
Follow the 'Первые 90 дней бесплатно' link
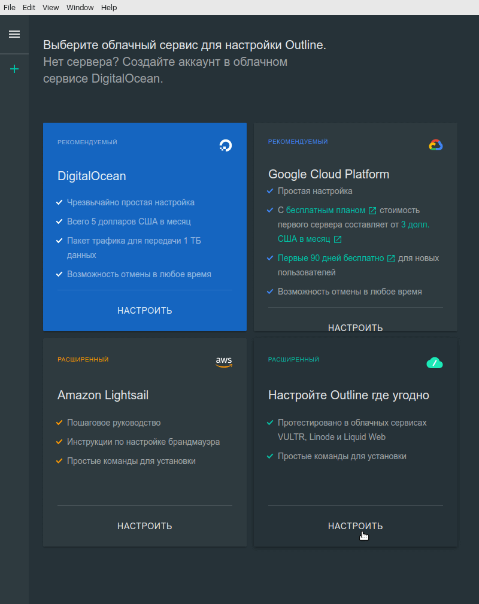coord(331,258)
